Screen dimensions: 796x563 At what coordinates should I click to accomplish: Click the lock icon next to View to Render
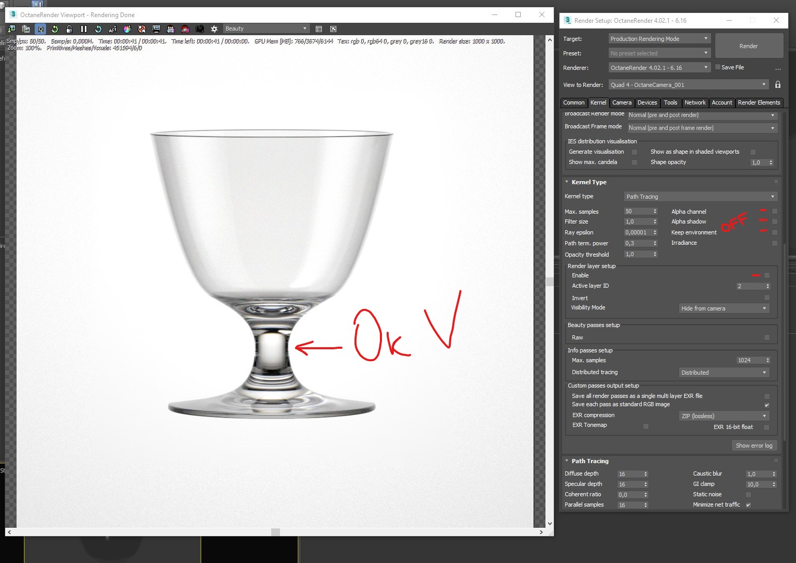coord(777,84)
